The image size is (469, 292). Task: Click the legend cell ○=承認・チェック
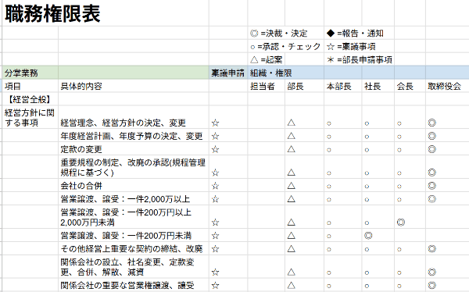point(285,47)
